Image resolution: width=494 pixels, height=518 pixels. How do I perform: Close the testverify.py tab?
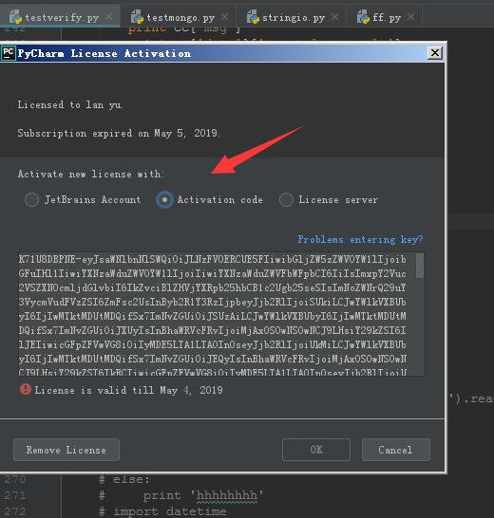tap(109, 16)
